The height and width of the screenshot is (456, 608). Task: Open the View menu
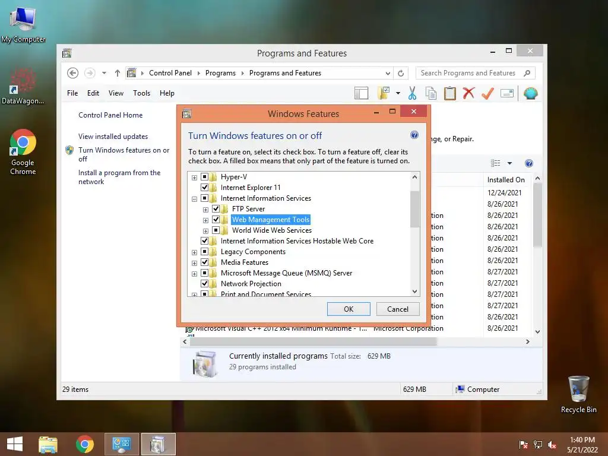pos(116,93)
